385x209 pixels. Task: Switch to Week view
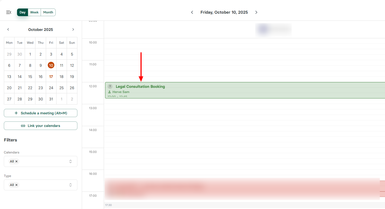(34, 12)
